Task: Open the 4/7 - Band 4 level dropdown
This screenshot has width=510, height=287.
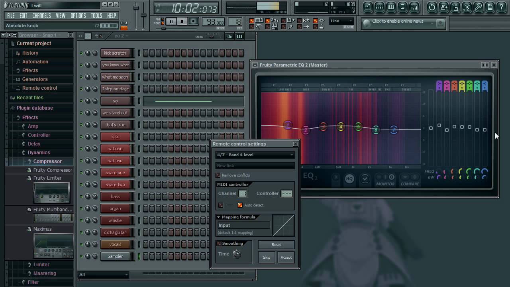Action: 255,155
